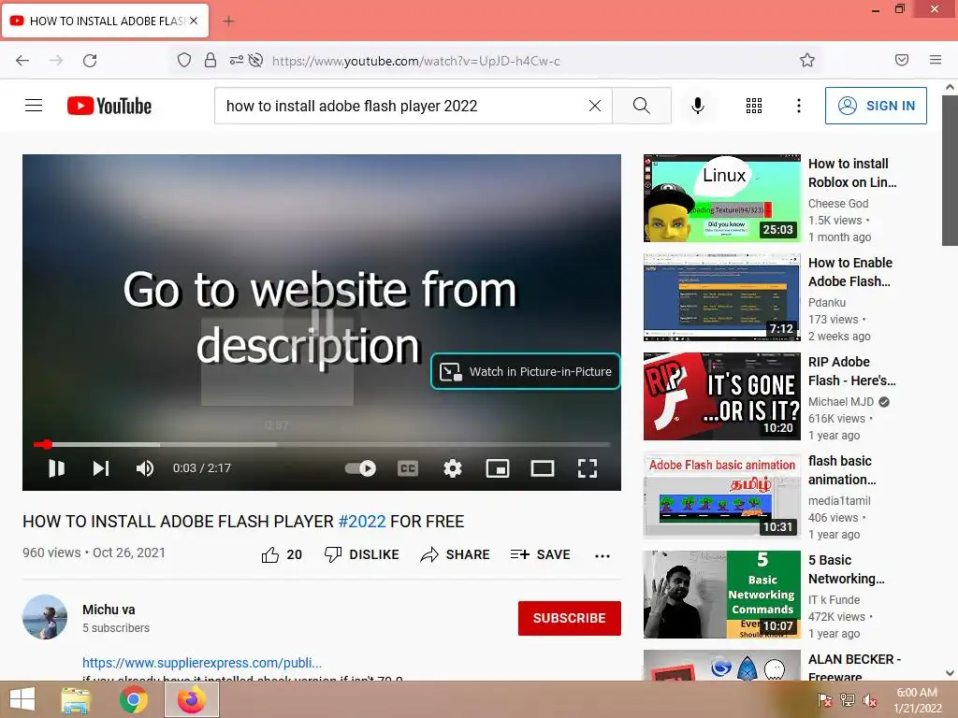This screenshot has width=958, height=718.
Task: Open How to Enable Adobe Flash video title
Action: [850, 272]
